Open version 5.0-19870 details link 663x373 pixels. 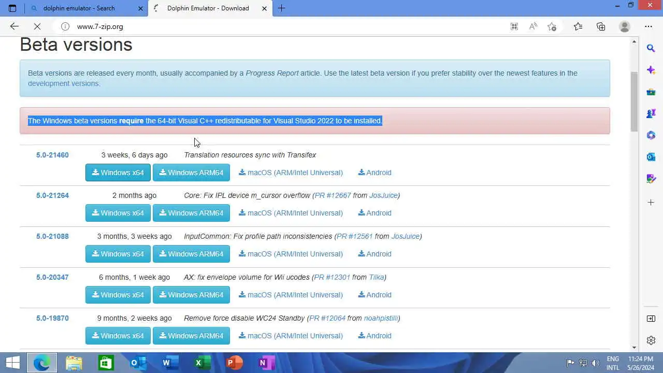(x=52, y=318)
